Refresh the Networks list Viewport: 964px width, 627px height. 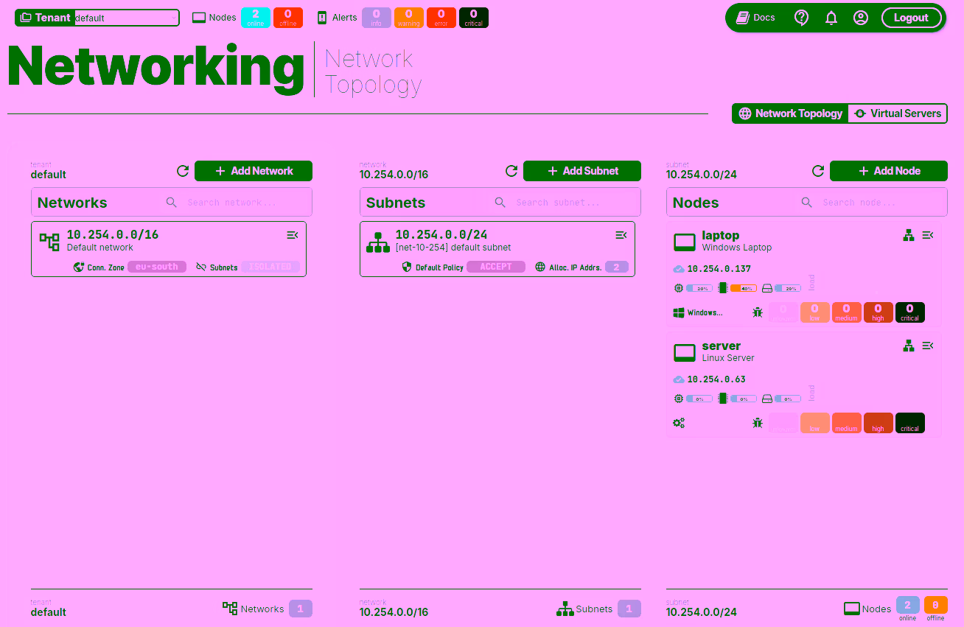pyautogui.click(x=183, y=171)
